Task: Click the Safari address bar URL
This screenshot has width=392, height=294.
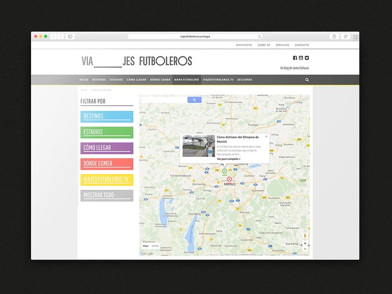Action: pyautogui.click(x=195, y=36)
